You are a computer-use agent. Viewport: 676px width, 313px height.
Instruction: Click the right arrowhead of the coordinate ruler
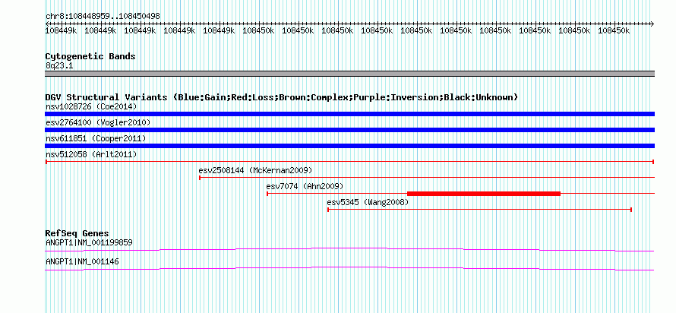click(652, 24)
